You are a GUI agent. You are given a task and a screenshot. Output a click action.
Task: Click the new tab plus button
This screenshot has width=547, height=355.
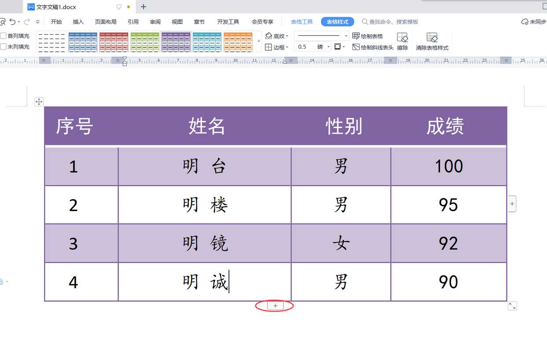point(144,7)
